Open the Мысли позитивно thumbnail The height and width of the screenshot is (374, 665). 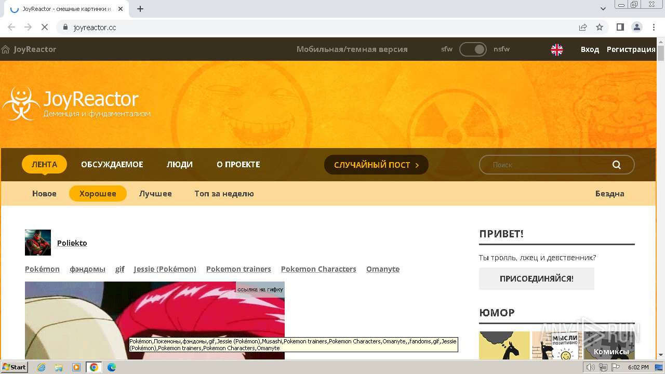click(557, 345)
